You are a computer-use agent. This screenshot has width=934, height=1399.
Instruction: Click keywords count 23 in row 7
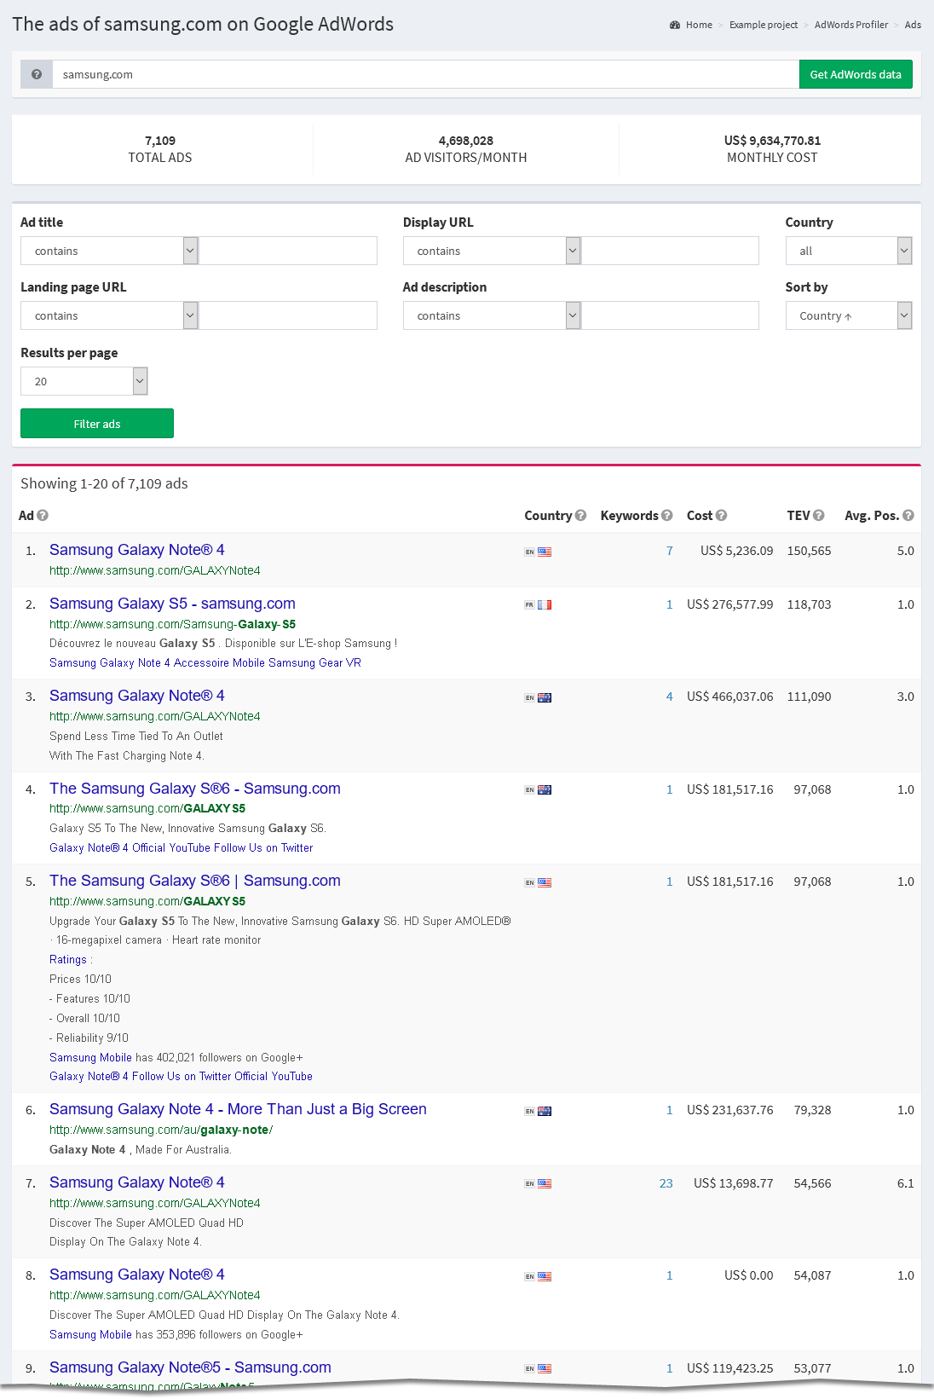click(x=666, y=1183)
